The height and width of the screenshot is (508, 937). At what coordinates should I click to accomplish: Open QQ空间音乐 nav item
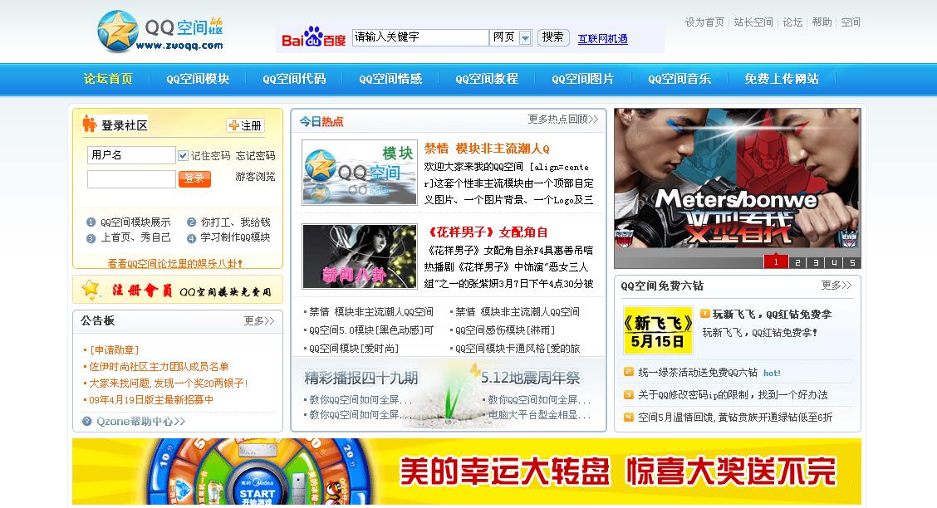pos(679,79)
